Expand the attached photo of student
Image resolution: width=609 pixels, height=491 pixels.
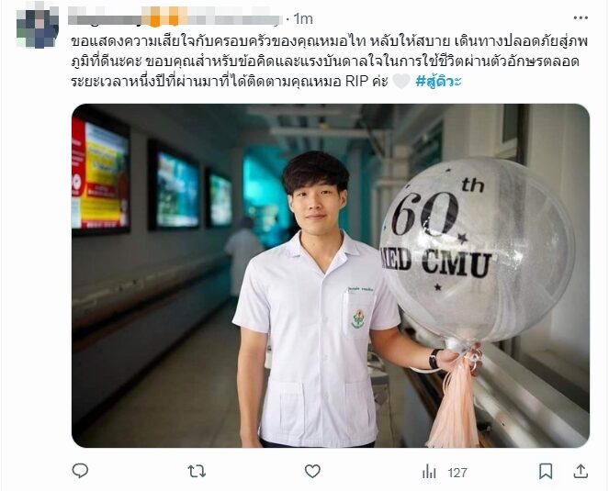point(331,275)
